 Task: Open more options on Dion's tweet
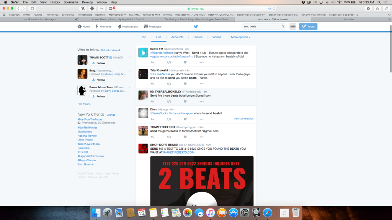point(201,119)
